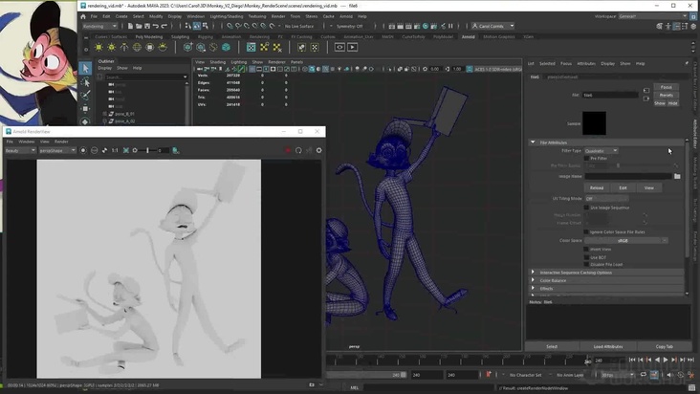The image size is (700, 394).
Task: Click the red stop render icon in RenderView
Action: (288, 150)
